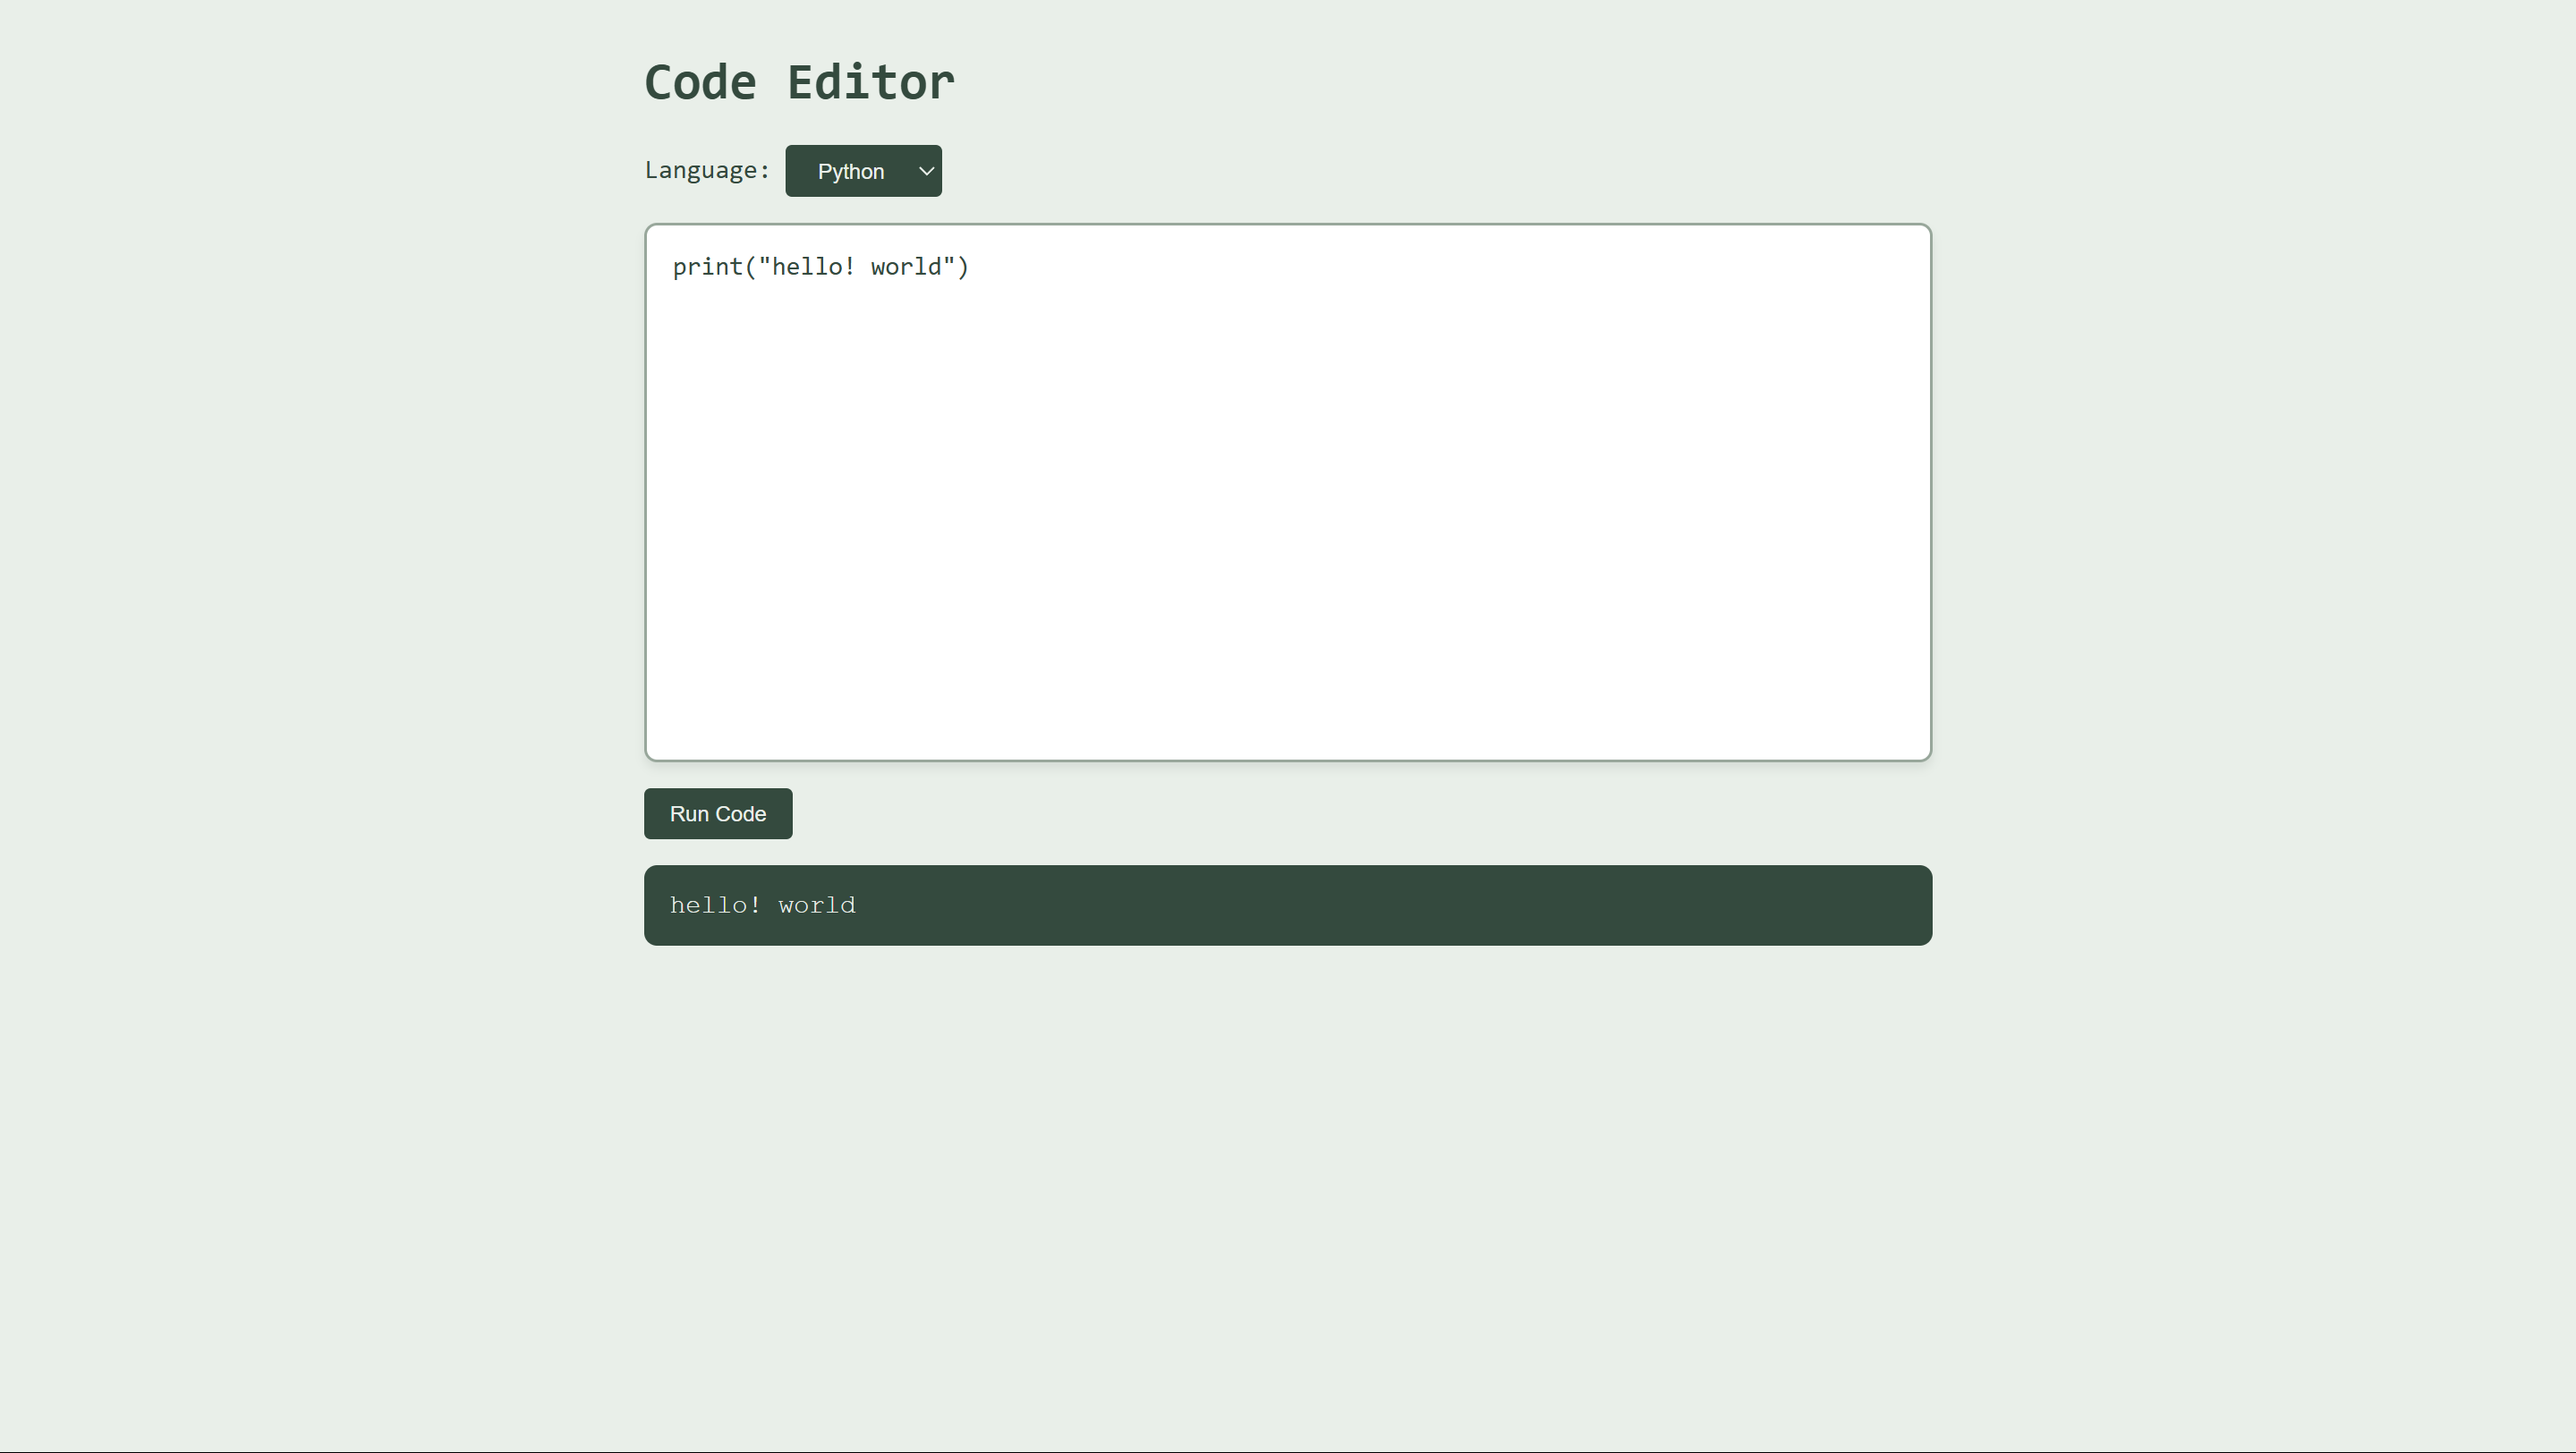Click the Code Editor heading
The height and width of the screenshot is (1453, 2576).
[799, 82]
